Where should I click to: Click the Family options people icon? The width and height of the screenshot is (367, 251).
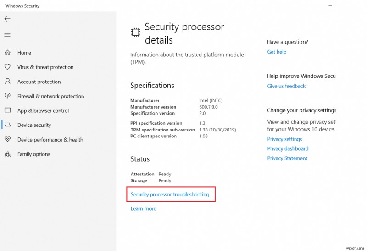click(x=7, y=154)
